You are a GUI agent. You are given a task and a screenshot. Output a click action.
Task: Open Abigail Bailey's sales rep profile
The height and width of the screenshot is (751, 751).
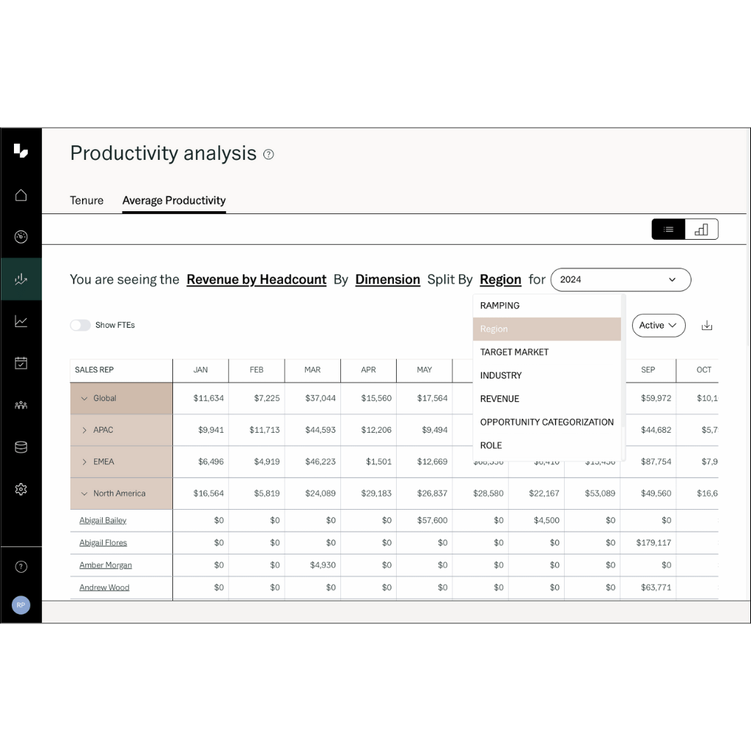click(x=103, y=520)
